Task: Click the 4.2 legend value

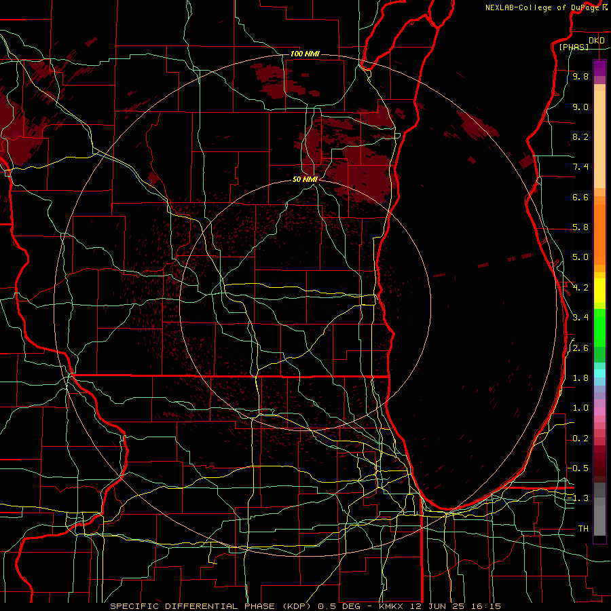Action: point(580,288)
